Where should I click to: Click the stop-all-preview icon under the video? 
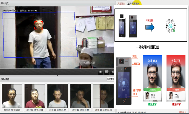[101, 71]
